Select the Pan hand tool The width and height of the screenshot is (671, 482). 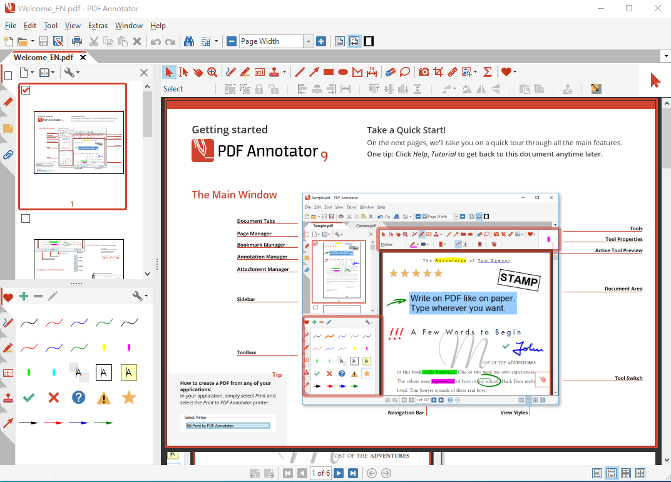tap(198, 72)
